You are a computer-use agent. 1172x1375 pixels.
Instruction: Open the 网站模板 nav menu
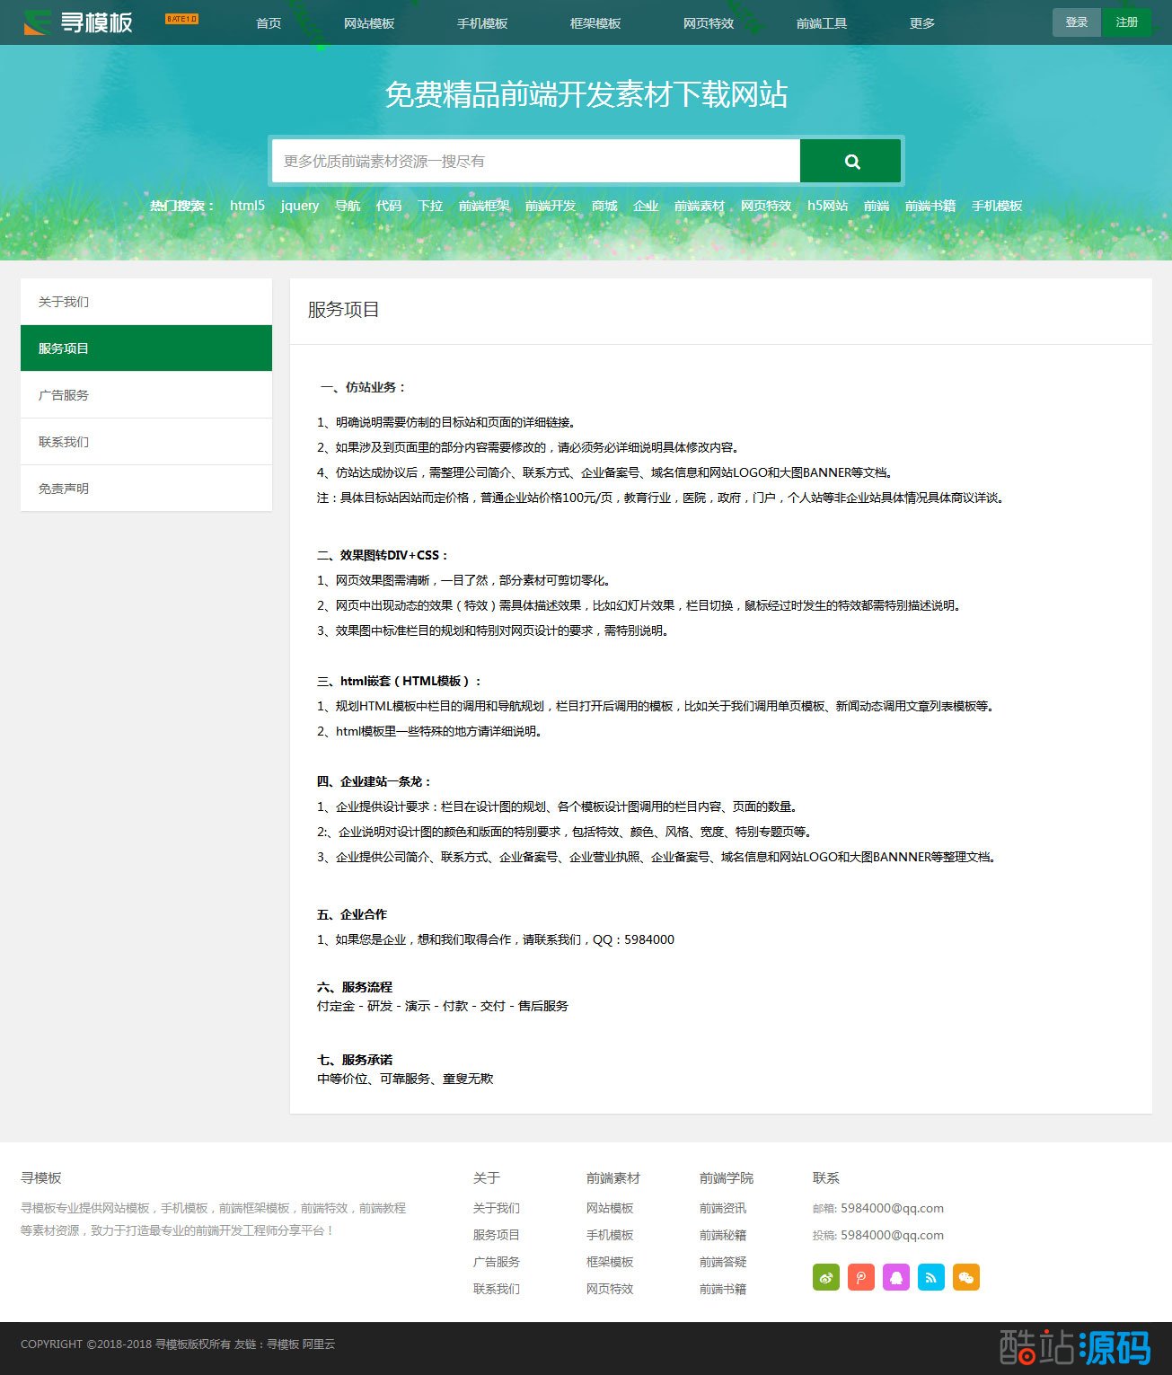click(x=368, y=23)
